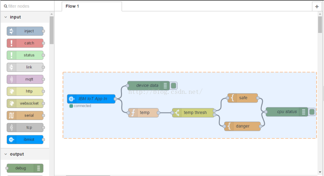Select the ibmiot palette node
This screenshot has width=324, height=176.
pos(25,140)
